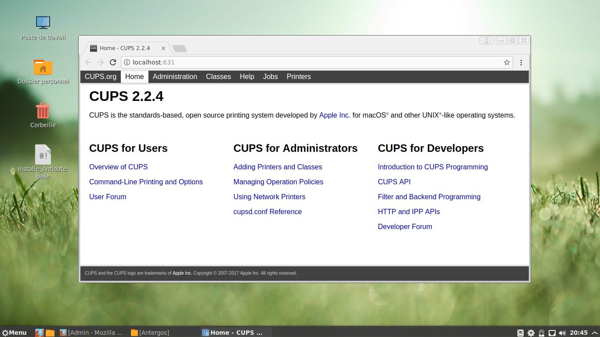The image size is (600, 337).
Task: Launch Firefox from the taskbar quick launcher
Action: (40, 333)
